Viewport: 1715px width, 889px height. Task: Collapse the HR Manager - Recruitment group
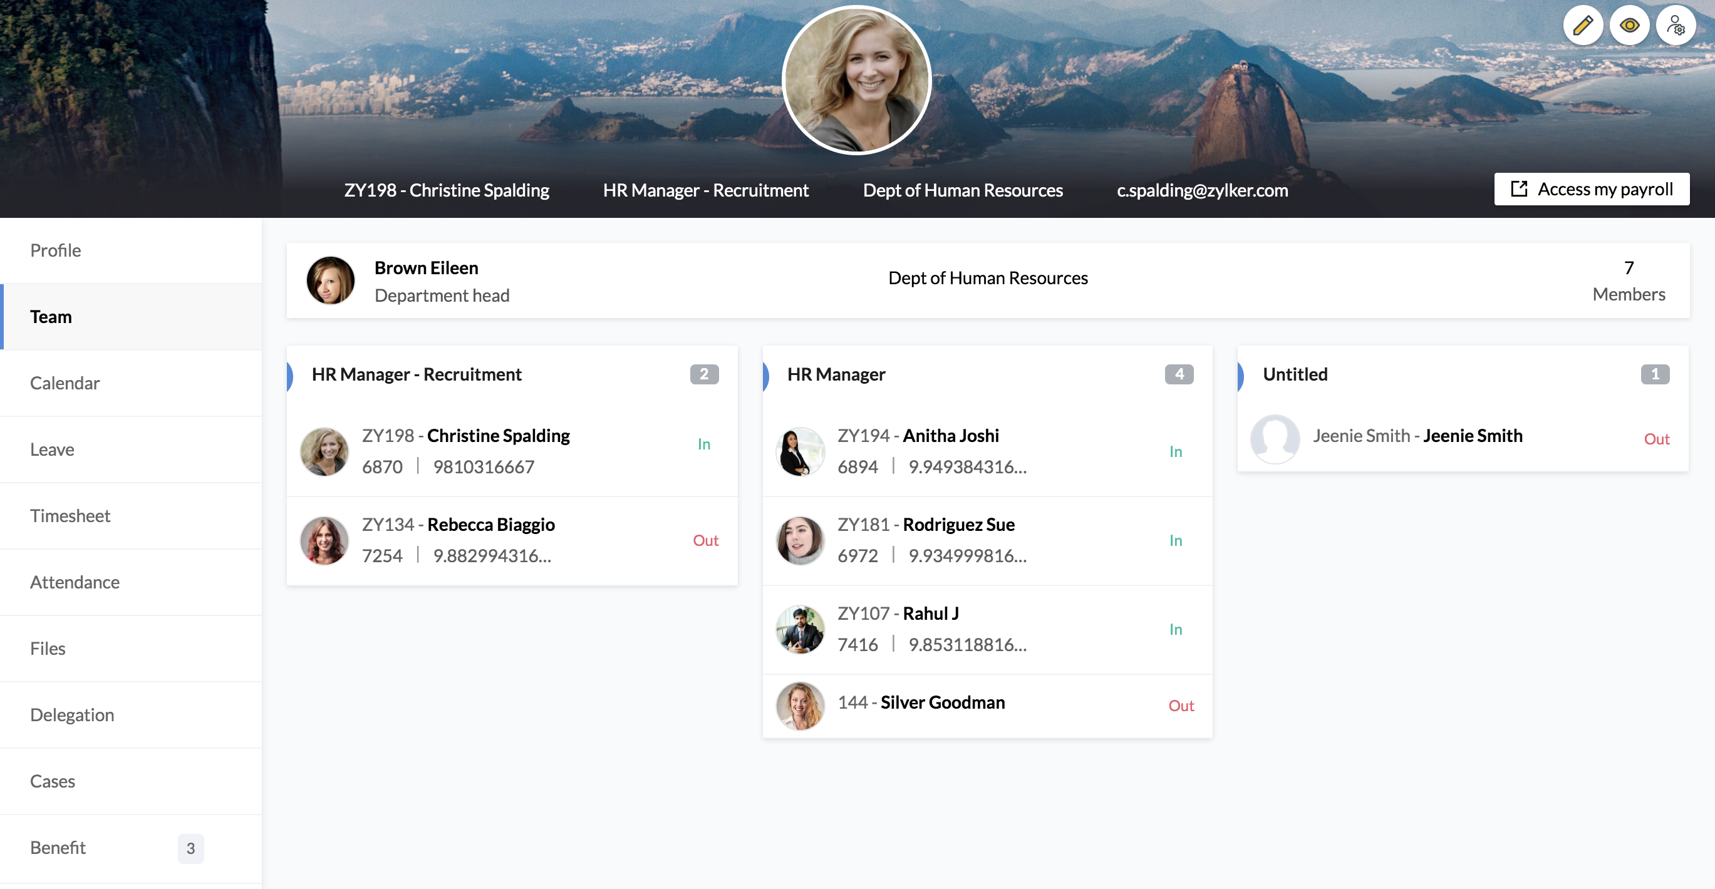pos(416,374)
